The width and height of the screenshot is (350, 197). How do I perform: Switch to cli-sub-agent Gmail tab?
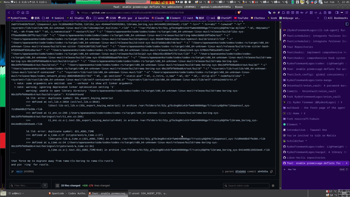click(x=315, y=30)
